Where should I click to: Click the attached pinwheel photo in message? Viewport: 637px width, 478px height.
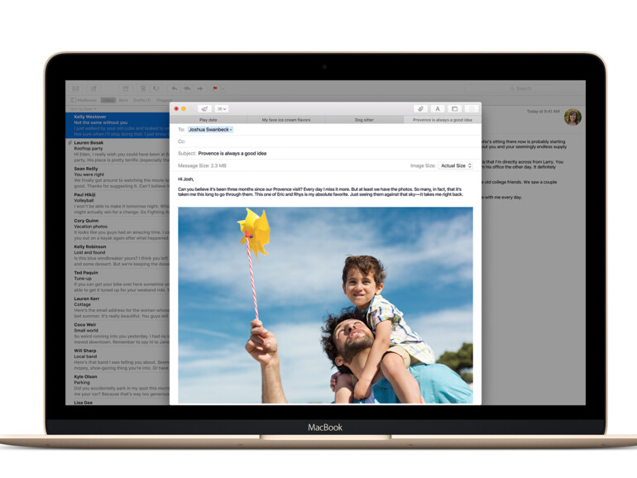pos(325,305)
